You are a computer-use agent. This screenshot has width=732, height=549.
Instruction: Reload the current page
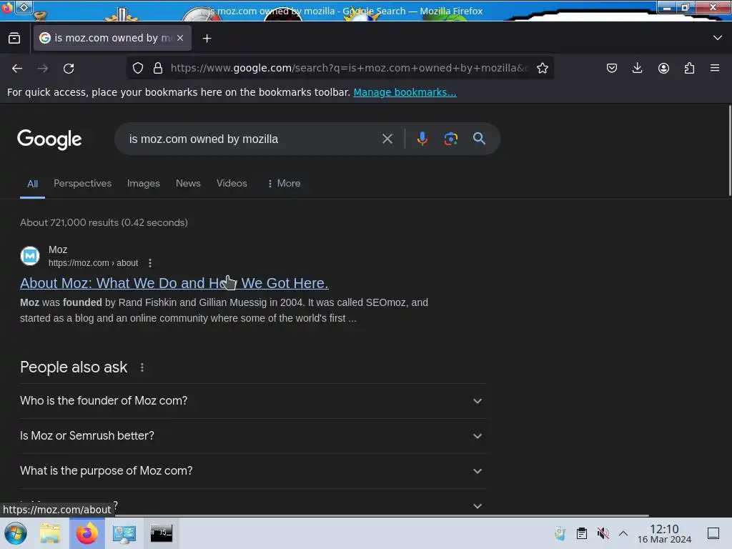69,68
